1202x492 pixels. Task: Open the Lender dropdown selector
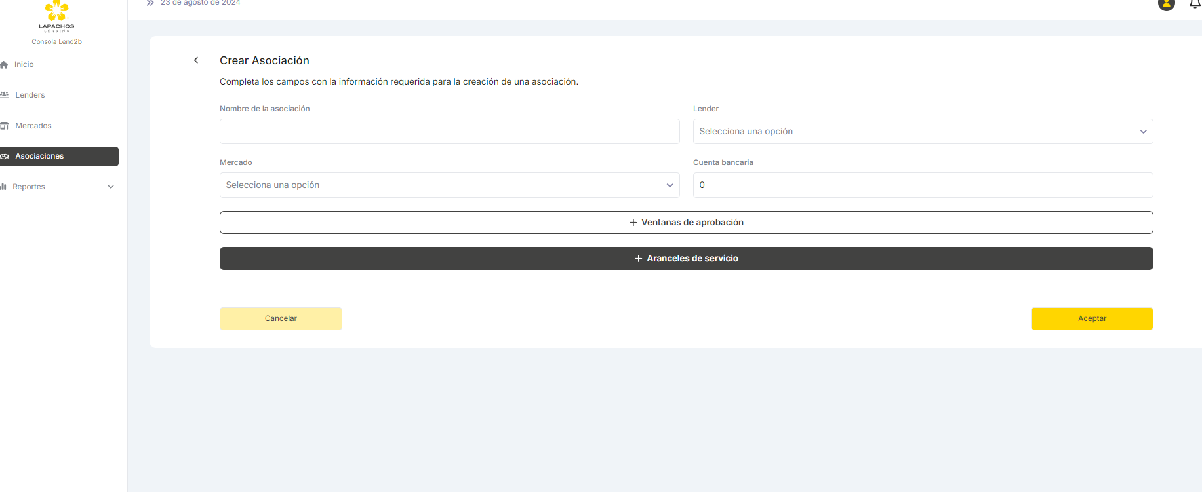[922, 132]
